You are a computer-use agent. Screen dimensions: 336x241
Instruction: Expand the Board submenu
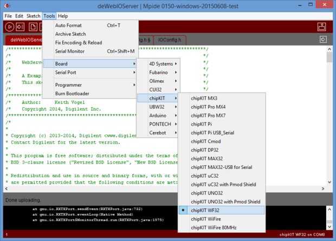pyautogui.click(x=90, y=63)
